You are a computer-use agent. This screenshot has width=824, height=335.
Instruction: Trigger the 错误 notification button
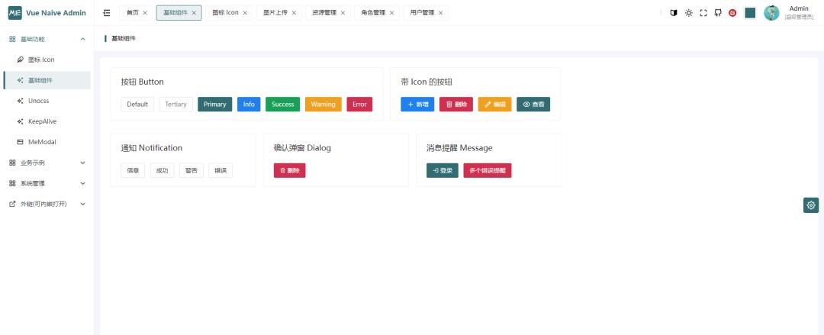[220, 170]
